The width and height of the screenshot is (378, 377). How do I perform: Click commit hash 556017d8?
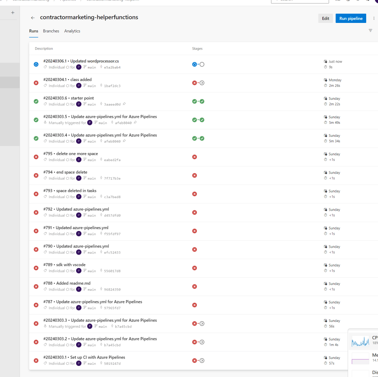click(112, 271)
